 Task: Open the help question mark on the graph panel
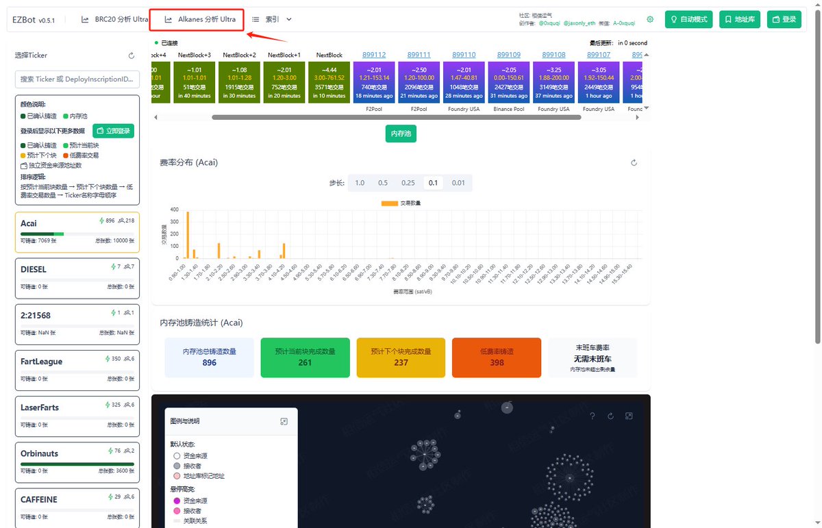593,416
